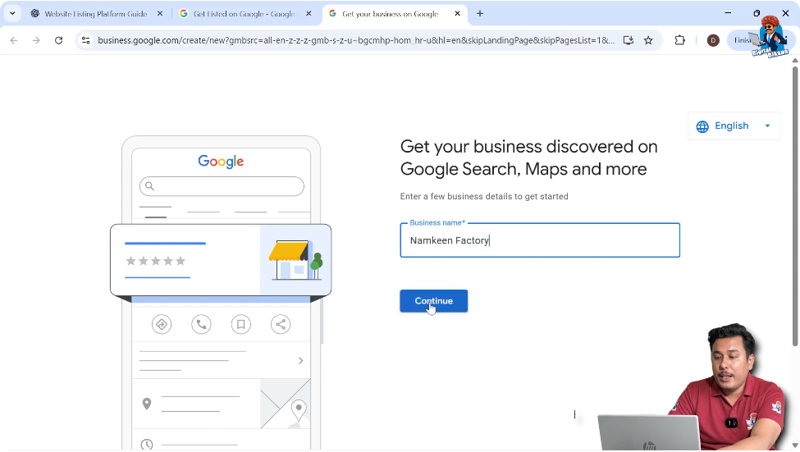Open the Extensions puzzle icon

pyautogui.click(x=679, y=40)
